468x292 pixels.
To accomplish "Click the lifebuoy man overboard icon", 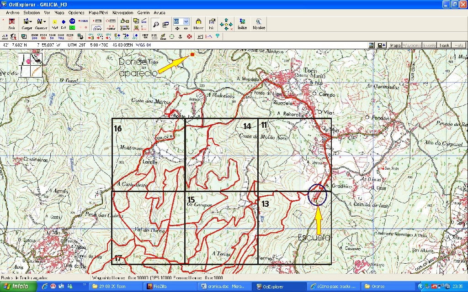I will point(189,36).
